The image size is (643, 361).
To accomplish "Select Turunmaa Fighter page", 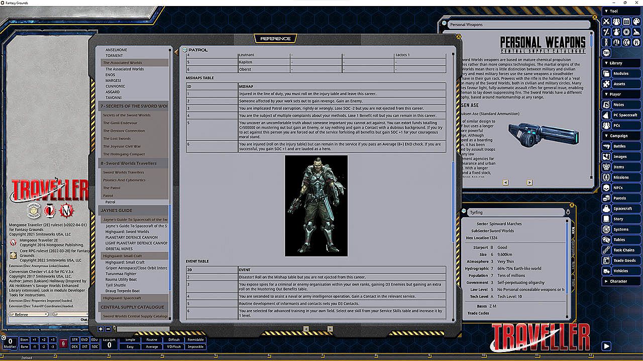I will point(121,274).
